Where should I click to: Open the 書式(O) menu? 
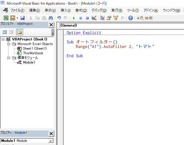coord(81,10)
